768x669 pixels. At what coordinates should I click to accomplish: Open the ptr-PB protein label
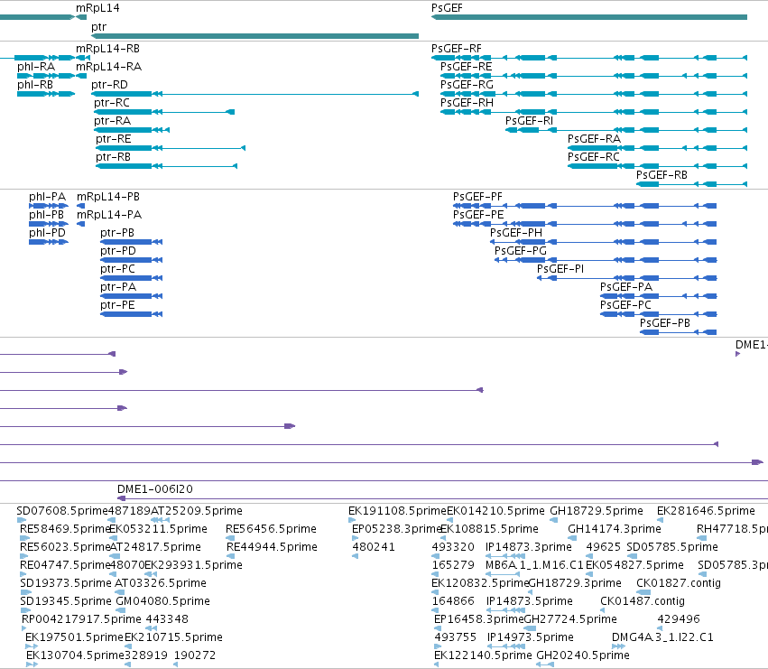[x=117, y=233]
